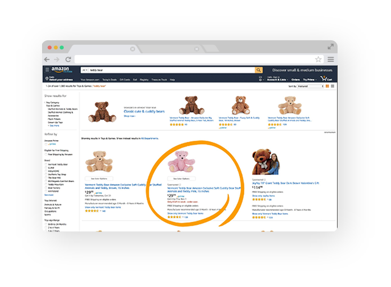
Task: Click the location pin address icon
Action: (47, 79)
